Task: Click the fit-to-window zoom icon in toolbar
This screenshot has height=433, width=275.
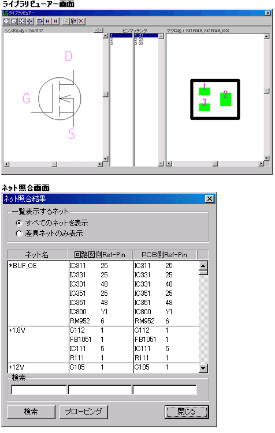Action: 6,21
